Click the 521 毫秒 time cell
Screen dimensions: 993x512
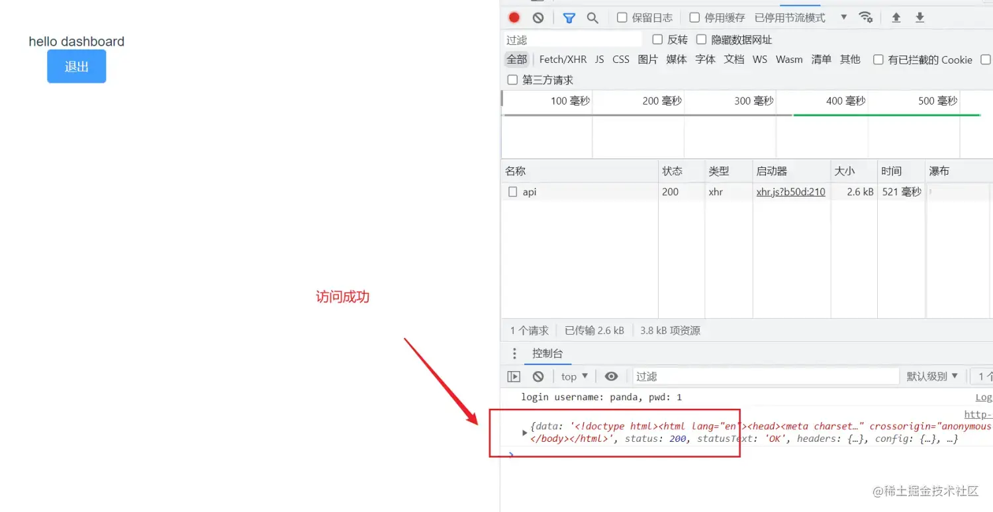pyautogui.click(x=902, y=192)
